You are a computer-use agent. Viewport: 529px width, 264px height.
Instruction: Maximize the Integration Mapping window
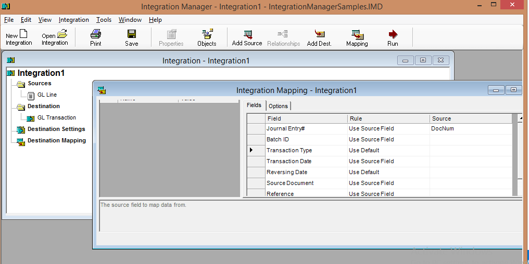tap(514, 90)
